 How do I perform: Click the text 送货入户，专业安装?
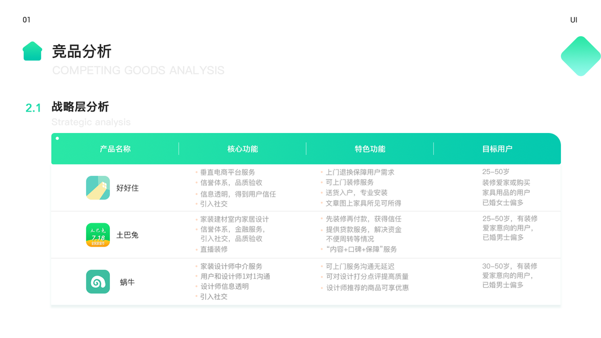tap(357, 193)
